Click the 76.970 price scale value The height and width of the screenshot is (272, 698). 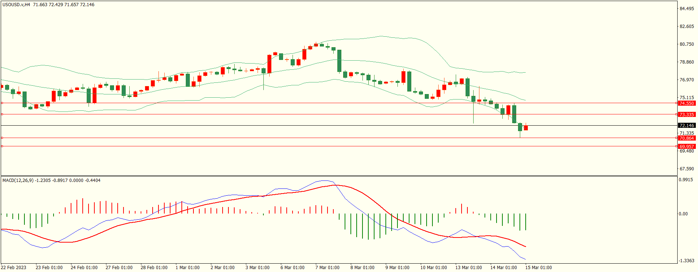click(687, 80)
